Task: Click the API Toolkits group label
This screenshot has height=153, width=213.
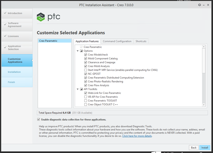Action: click(x=90, y=89)
